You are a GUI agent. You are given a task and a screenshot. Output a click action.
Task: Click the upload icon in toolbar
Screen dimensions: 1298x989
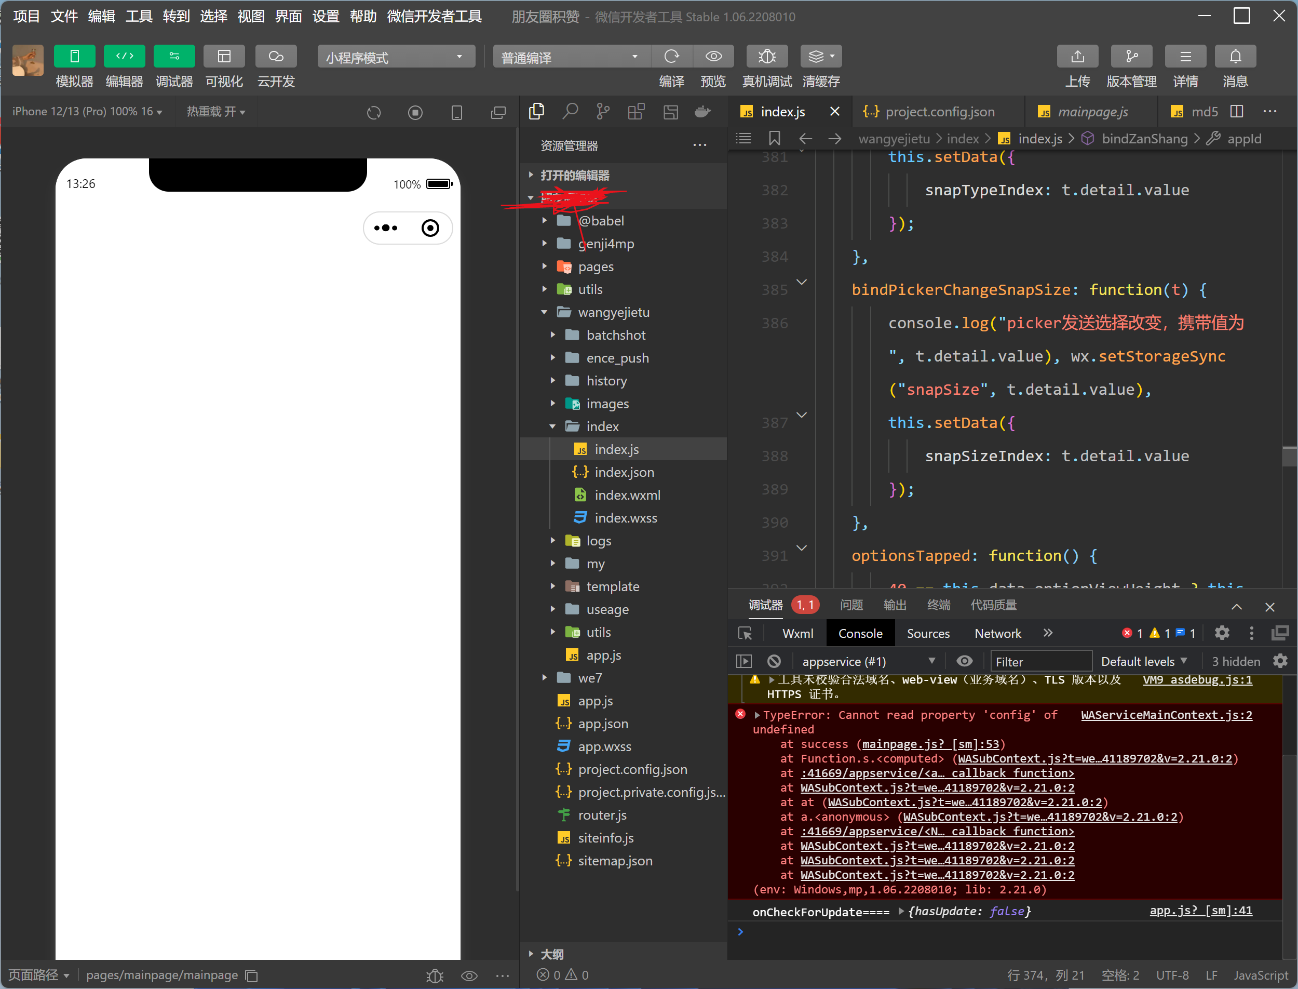pos(1077,57)
